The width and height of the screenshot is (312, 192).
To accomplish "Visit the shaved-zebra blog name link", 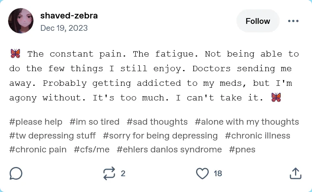I will pyautogui.click(x=69, y=16).
